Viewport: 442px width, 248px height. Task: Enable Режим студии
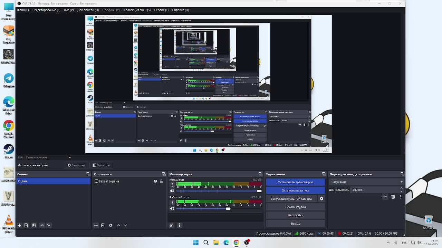295,207
